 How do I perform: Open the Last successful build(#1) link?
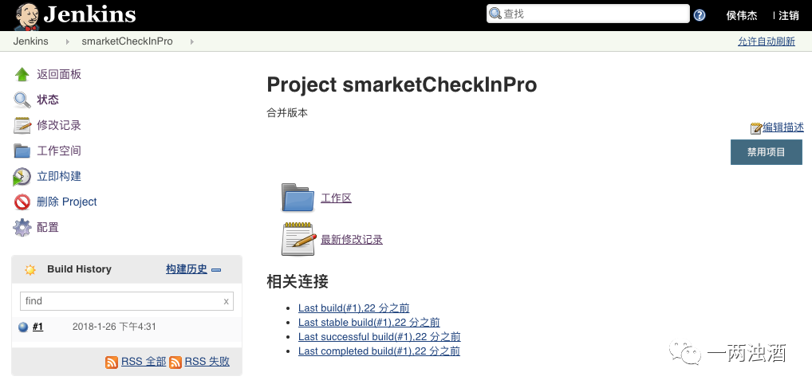point(380,337)
